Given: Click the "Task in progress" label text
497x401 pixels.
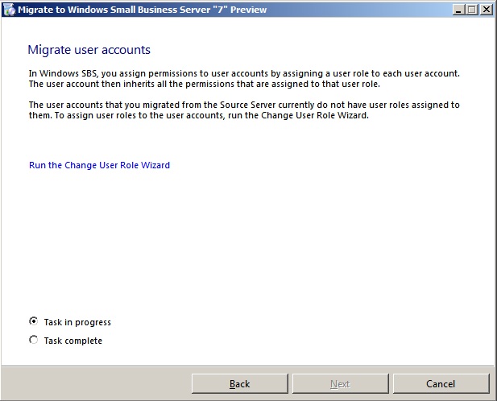Looking at the screenshot, I should (77, 322).
